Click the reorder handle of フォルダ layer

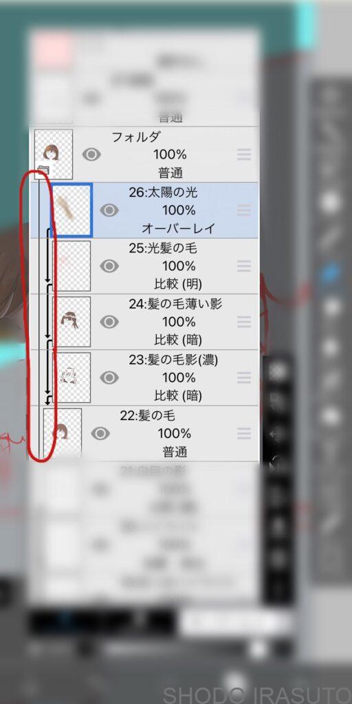[x=244, y=155]
